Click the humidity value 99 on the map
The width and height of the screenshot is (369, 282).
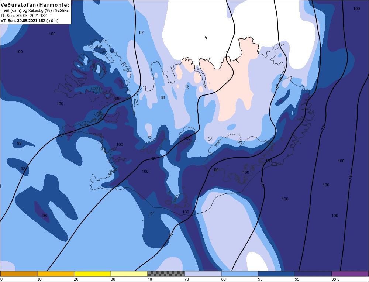[117, 99]
